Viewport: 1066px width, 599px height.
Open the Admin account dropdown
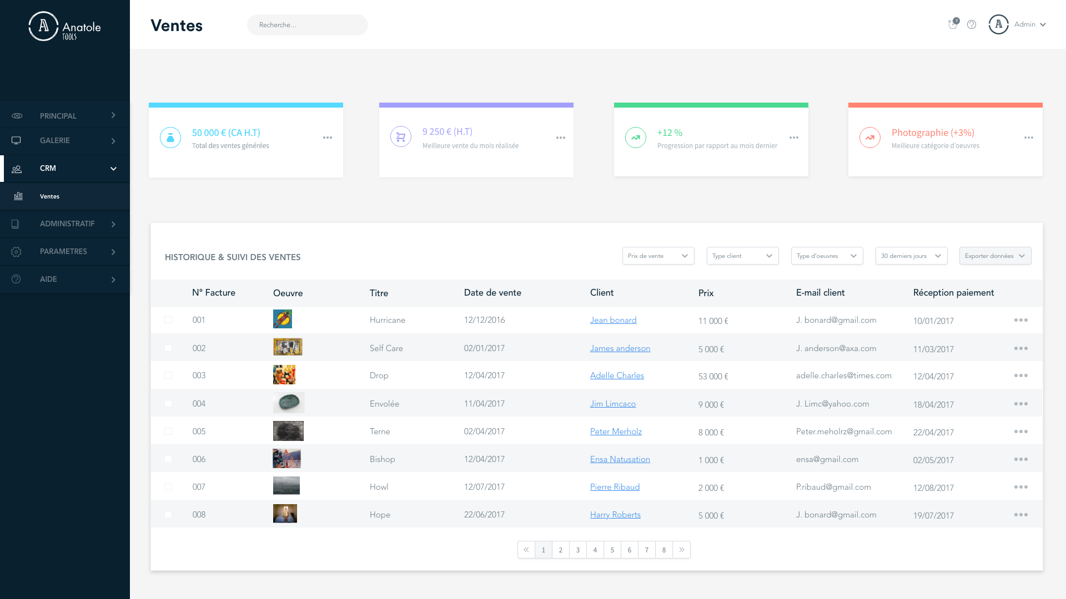coord(1029,24)
